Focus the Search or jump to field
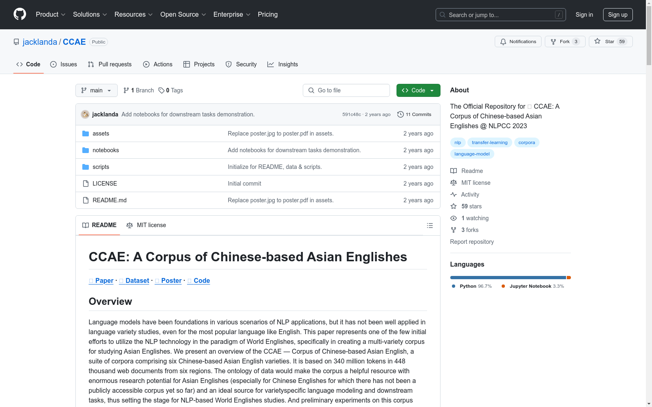 click(501, 15)
